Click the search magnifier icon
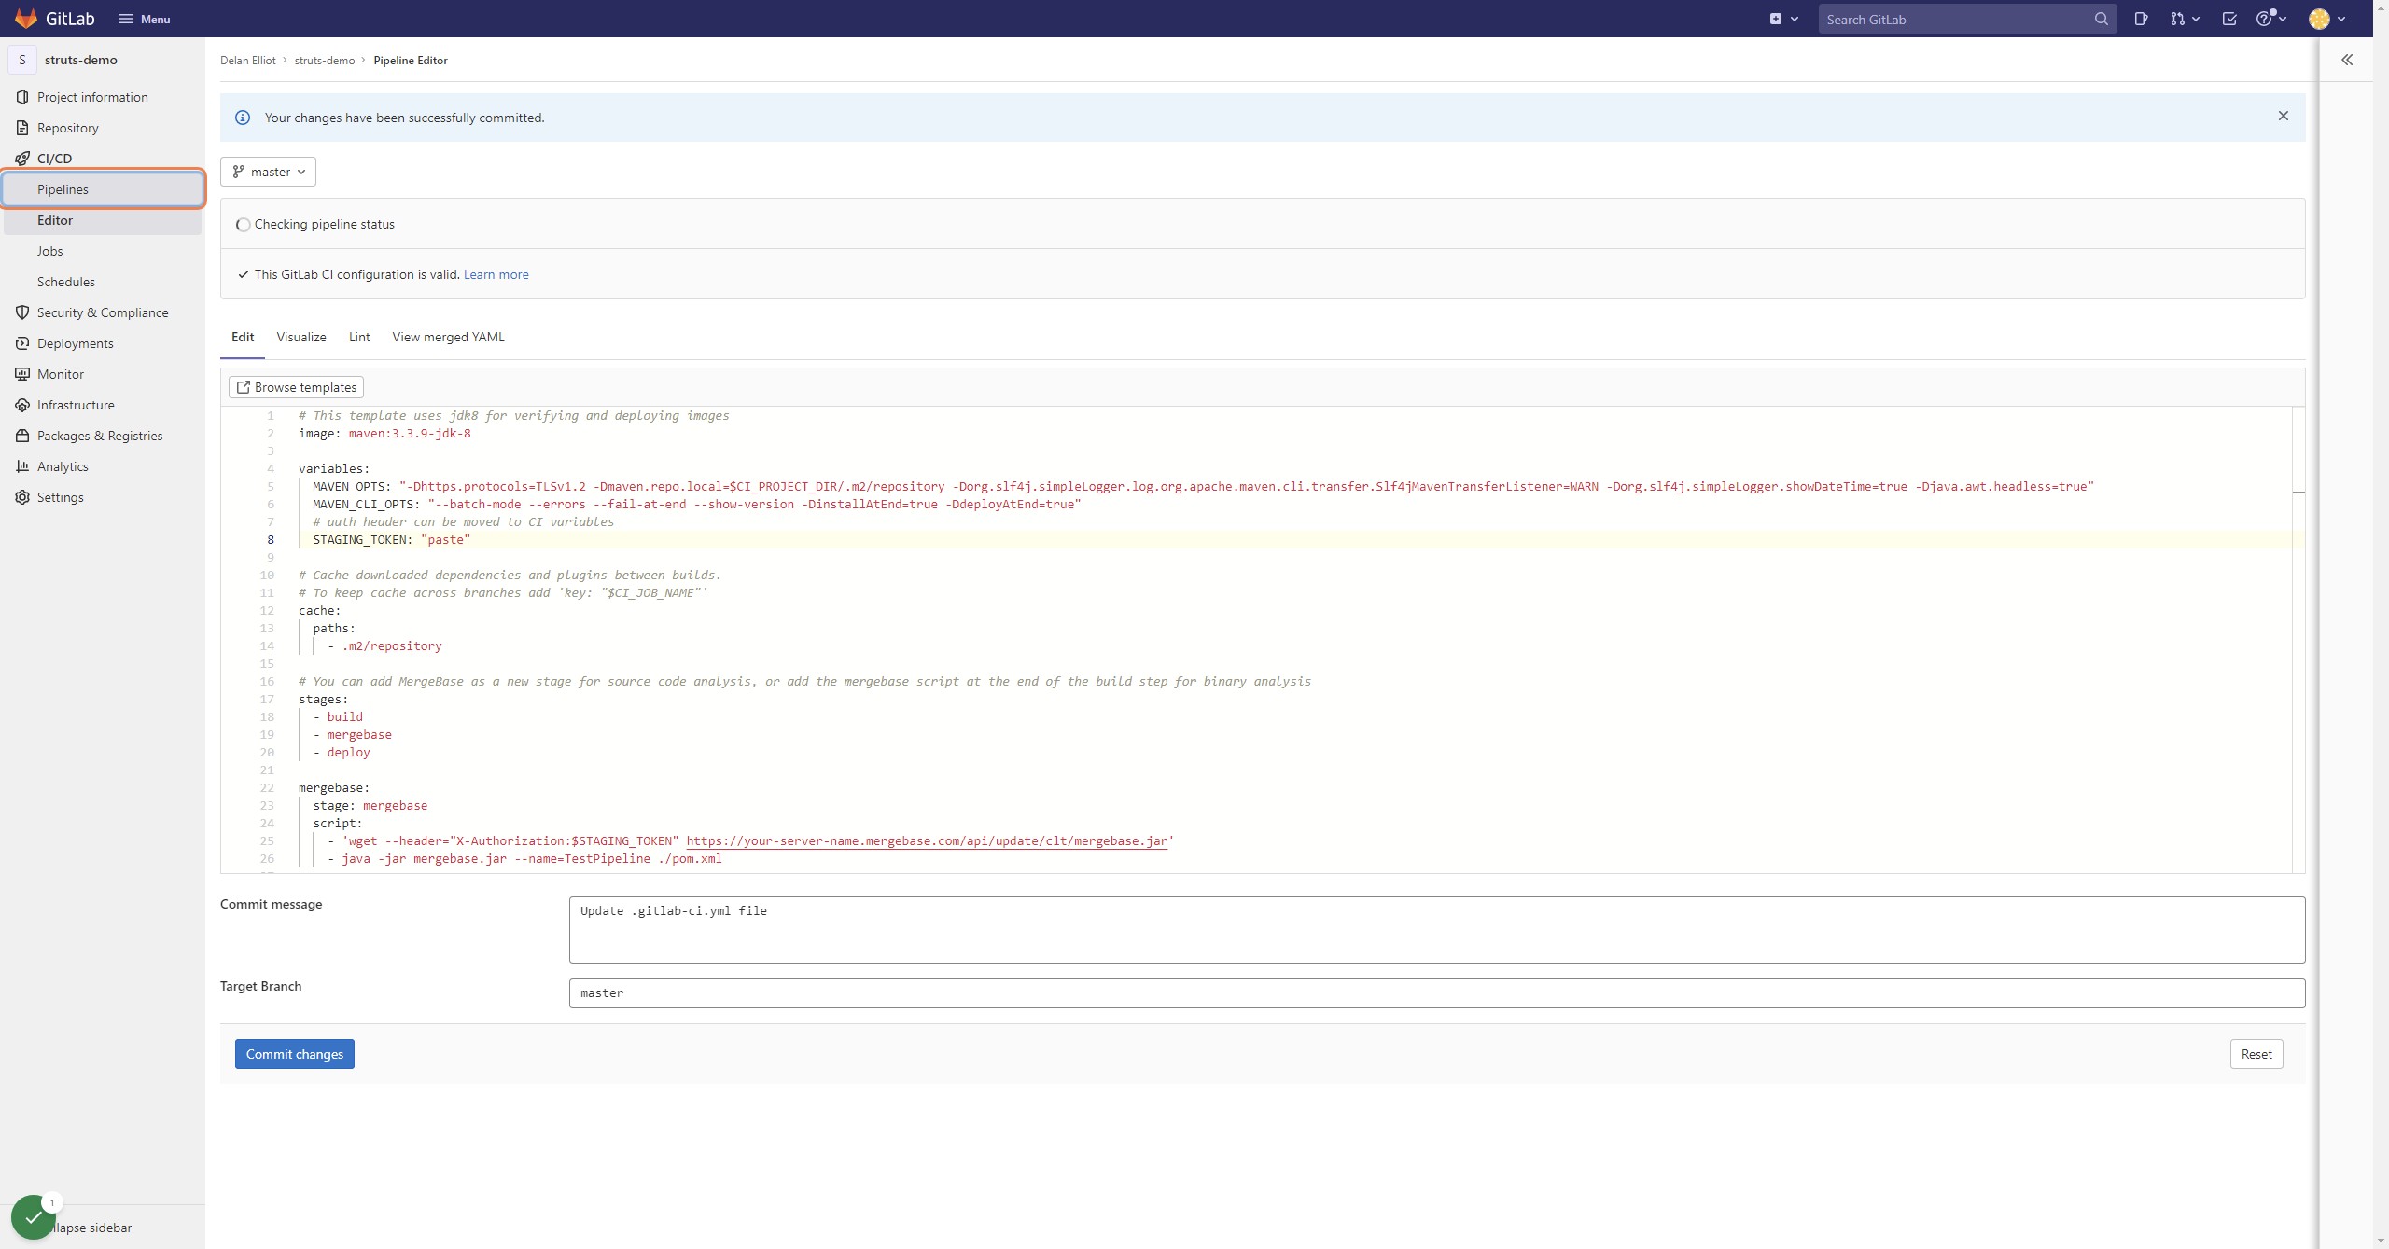The height and width of the screenshot is (1249, 2389). 2101,19
